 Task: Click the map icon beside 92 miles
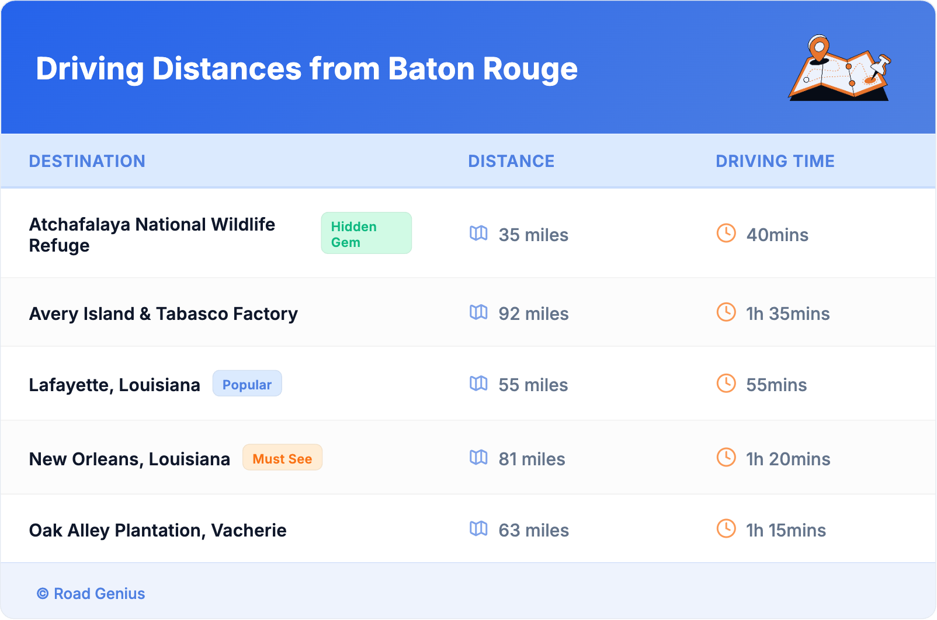[478, 312]
